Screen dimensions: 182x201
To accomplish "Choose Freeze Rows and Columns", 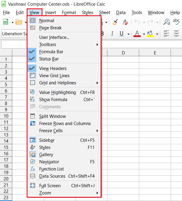I will pos(64,124).
